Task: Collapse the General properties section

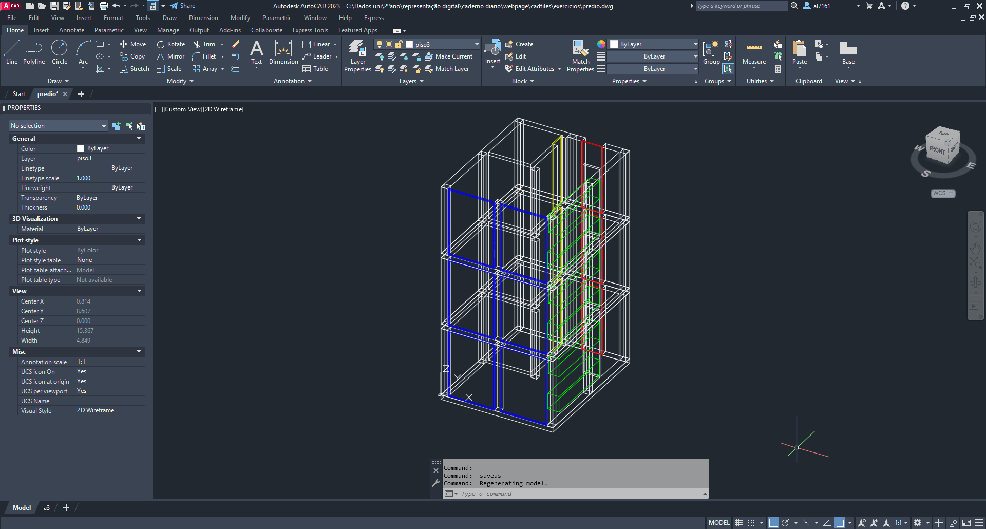Action: click(139, 139)
